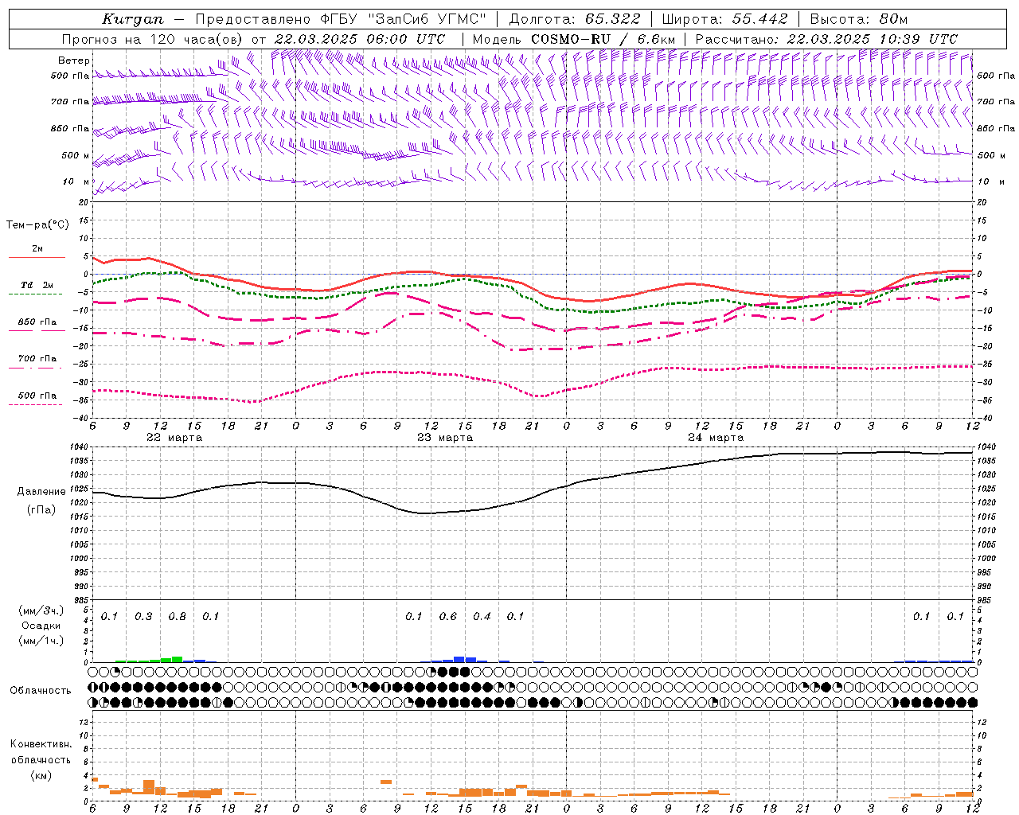The image size is (1019, 815).
Task: Click the "20" value on right temperature axis
Action: [x=982, y=202]
